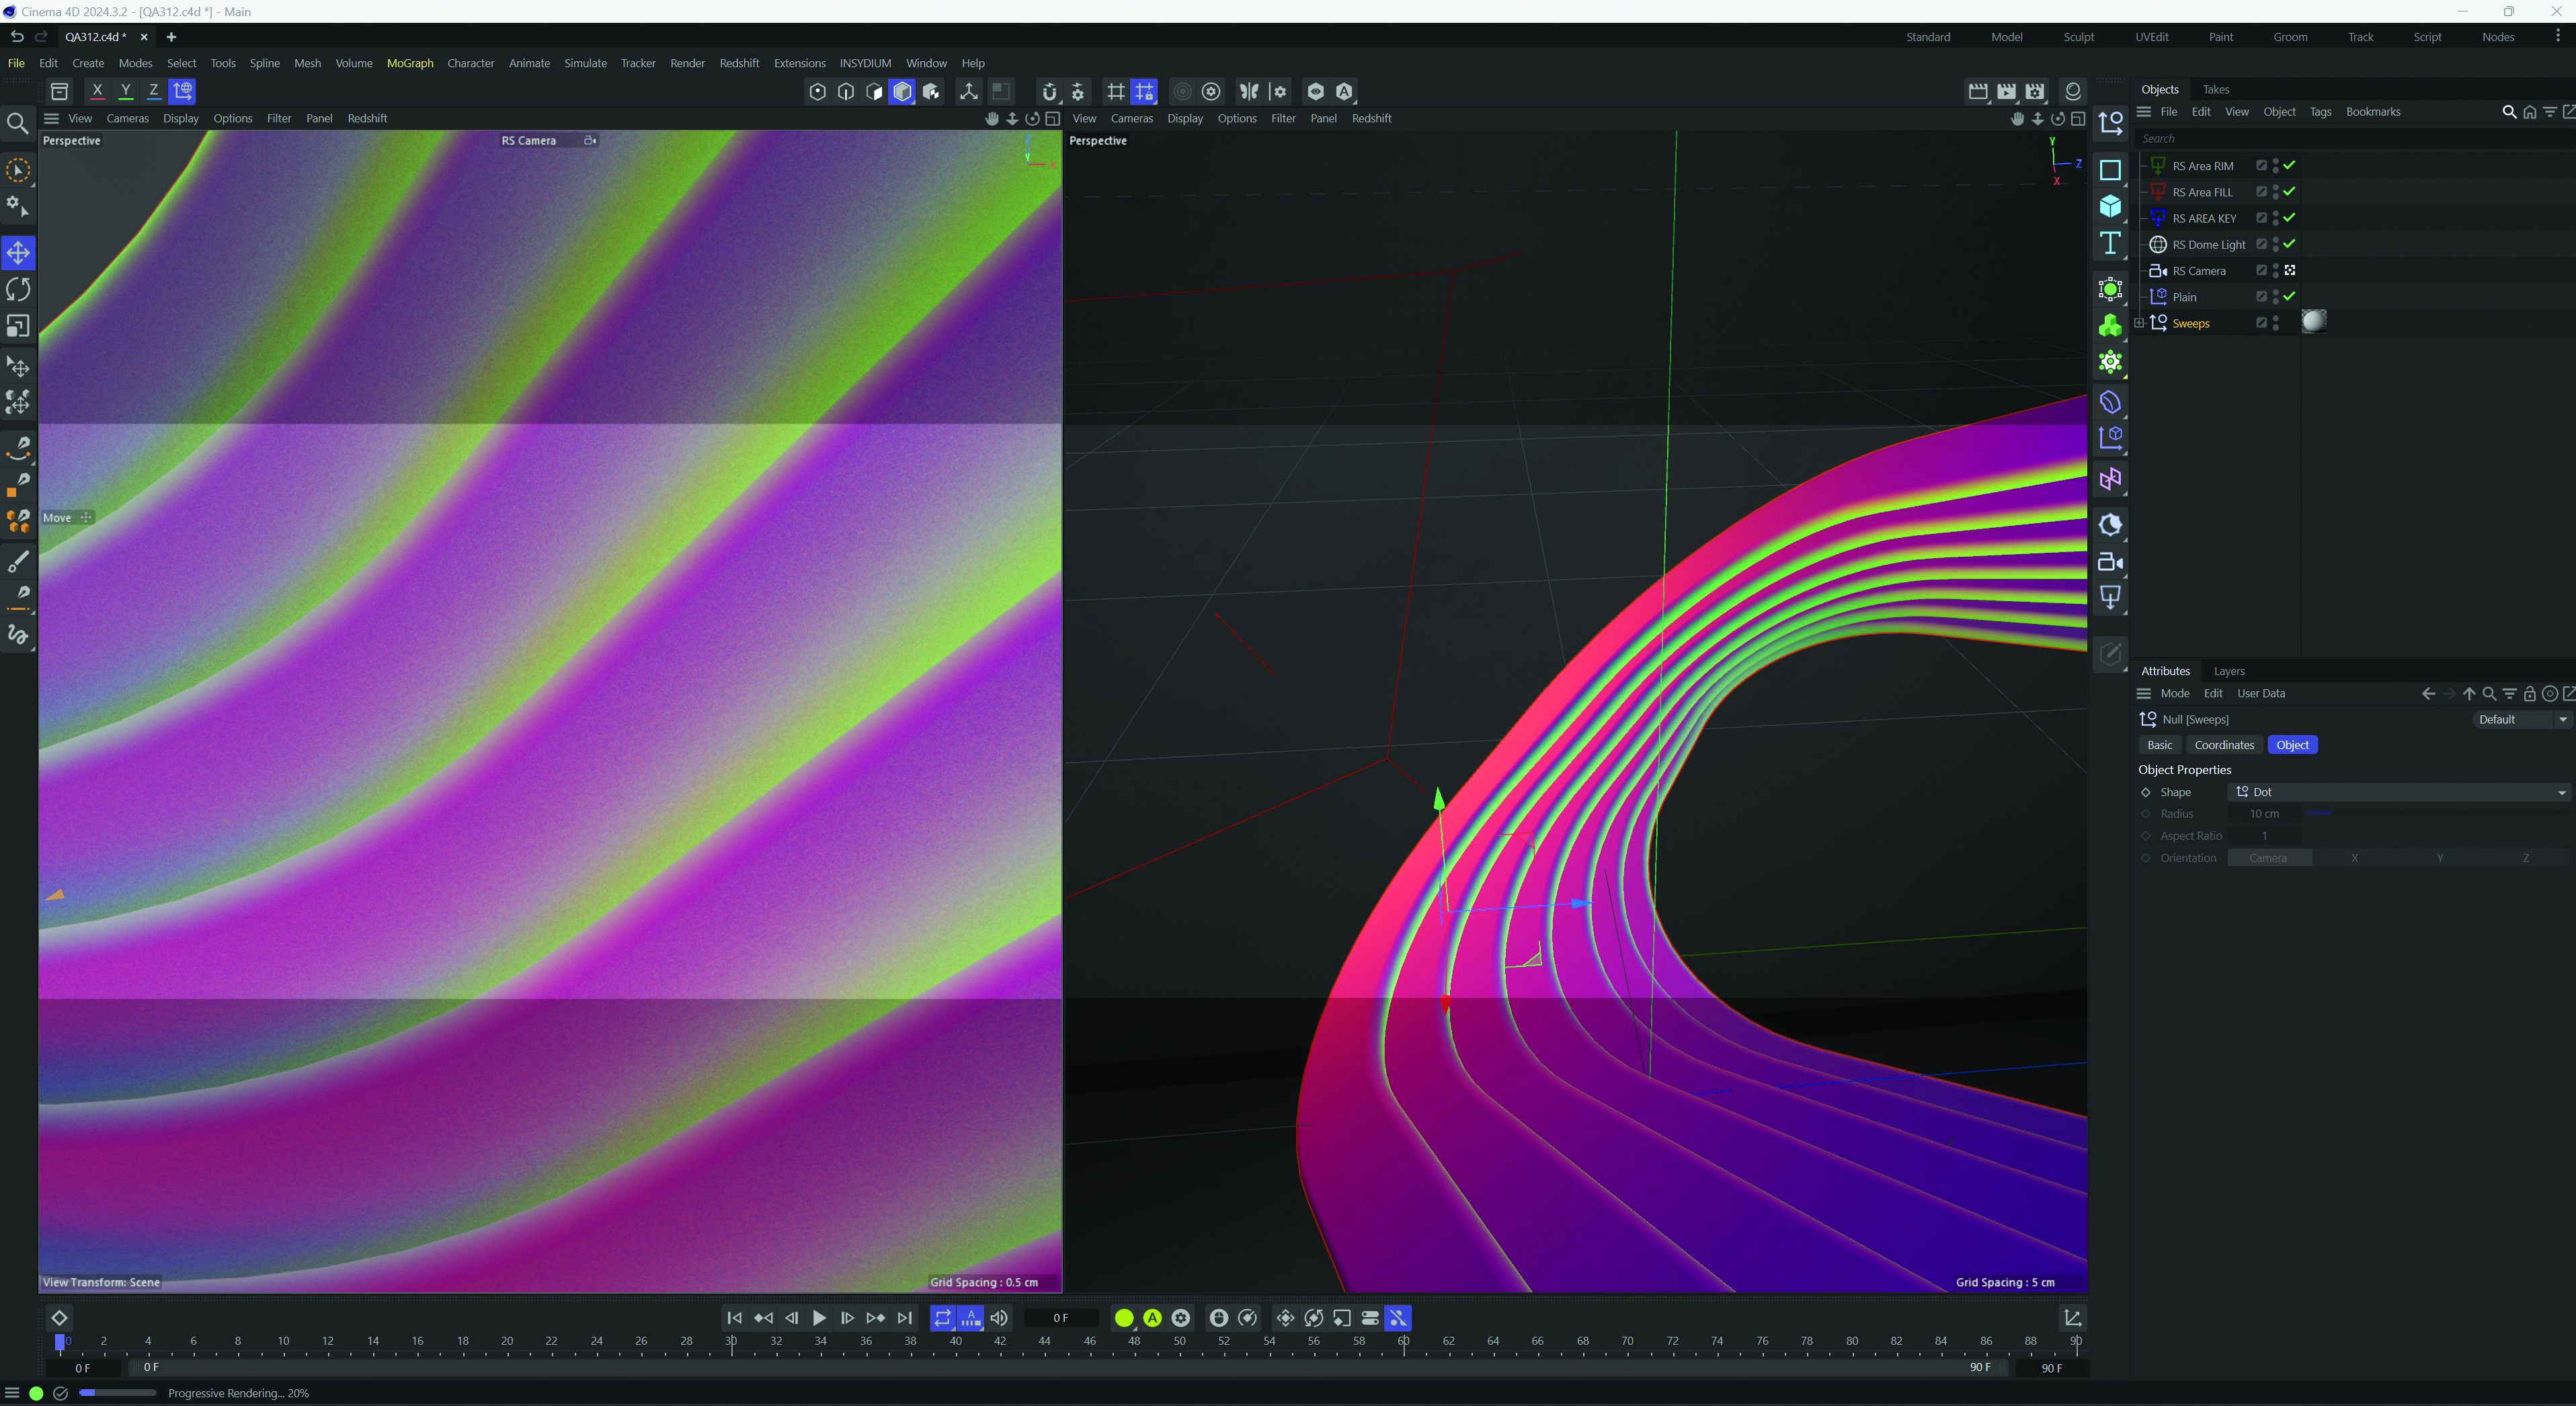This screenshot has height=1406, width=2576.
Task: Toggle Z axis lock
Action: pyautogui.click(x=154, y=91)
